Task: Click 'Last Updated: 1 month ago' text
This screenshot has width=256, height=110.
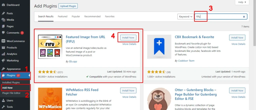Action: [230, 72]
